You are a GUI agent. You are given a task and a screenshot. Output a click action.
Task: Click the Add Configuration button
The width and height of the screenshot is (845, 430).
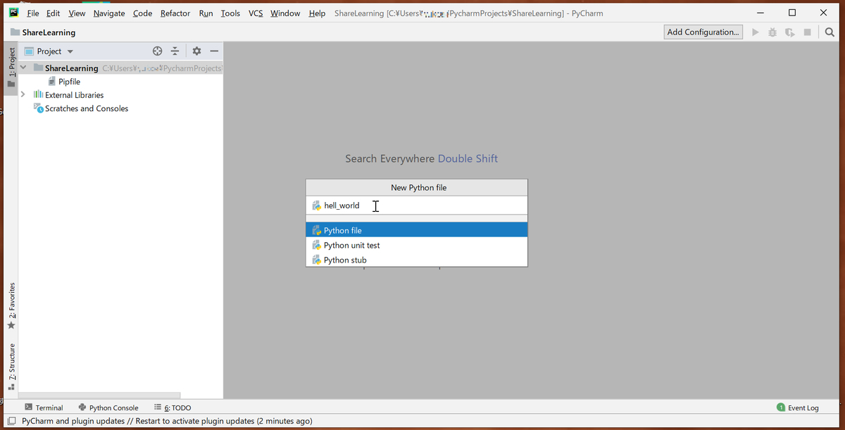[703, 32]
